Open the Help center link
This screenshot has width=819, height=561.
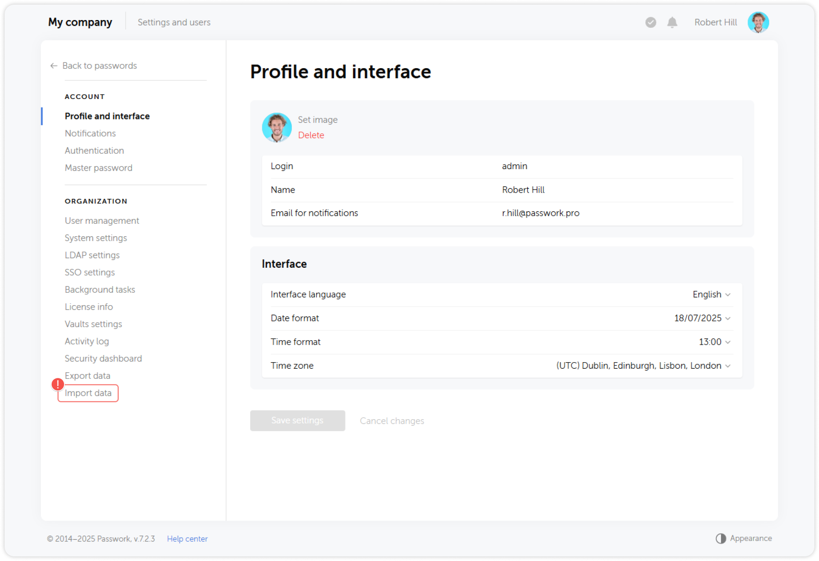coord(187,538)
